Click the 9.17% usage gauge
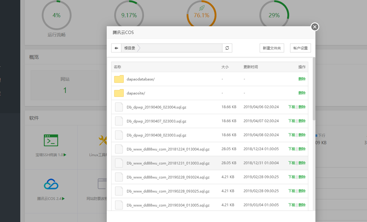Viewport: 367px width, 222px height. tap(129, 15)
